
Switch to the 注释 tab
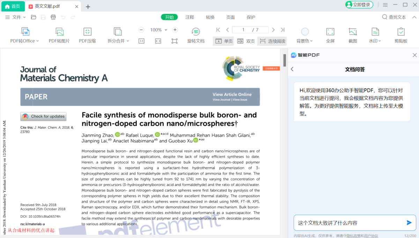click(190, 17)
